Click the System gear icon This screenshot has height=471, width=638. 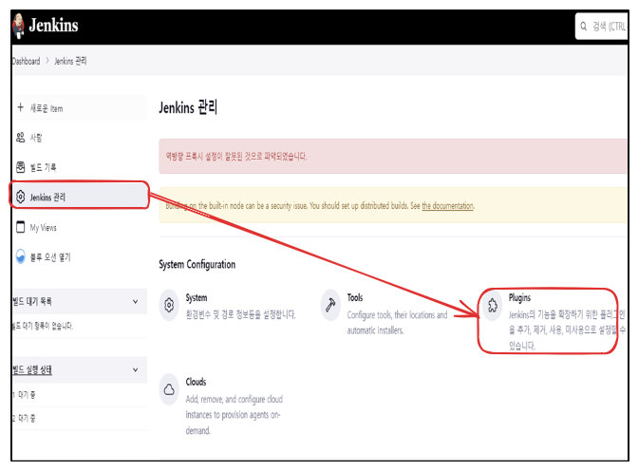pyautogui.click(x=169, y=305)
